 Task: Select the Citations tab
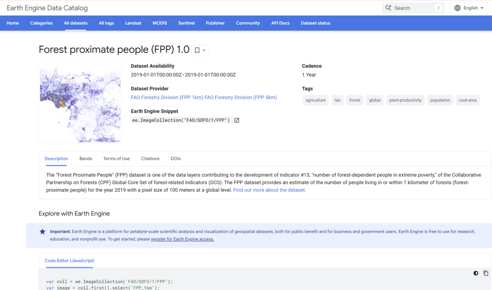point(150,159)
